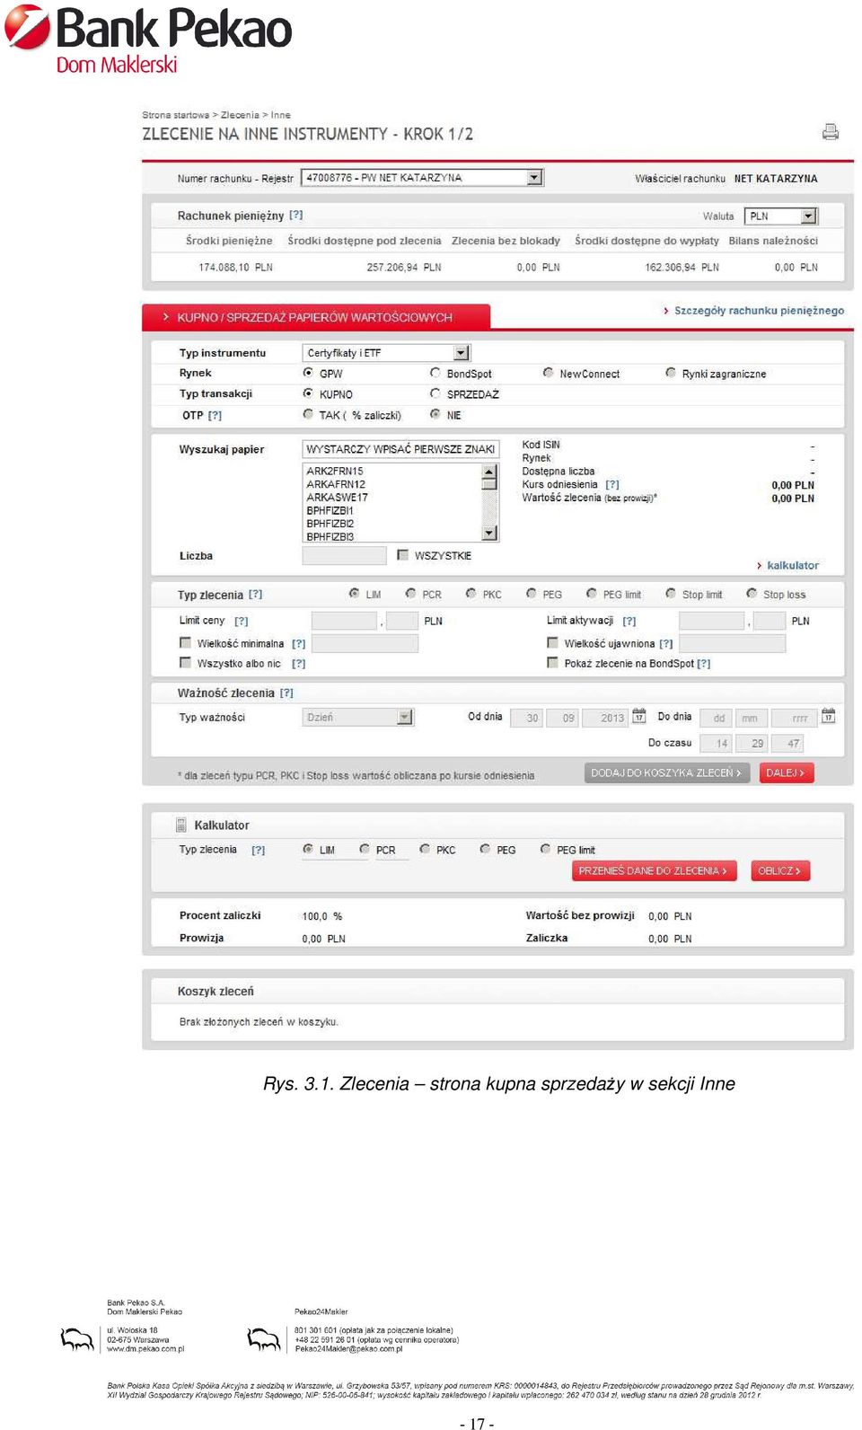862x1430 pixels.
Task: Click scroll-down arrow of securities list
Action: 489,534
